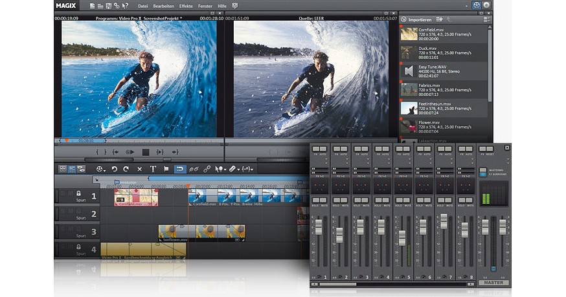Open the Hilfe menu
This screenshot has width=566, height=297.
pos(222,6)
